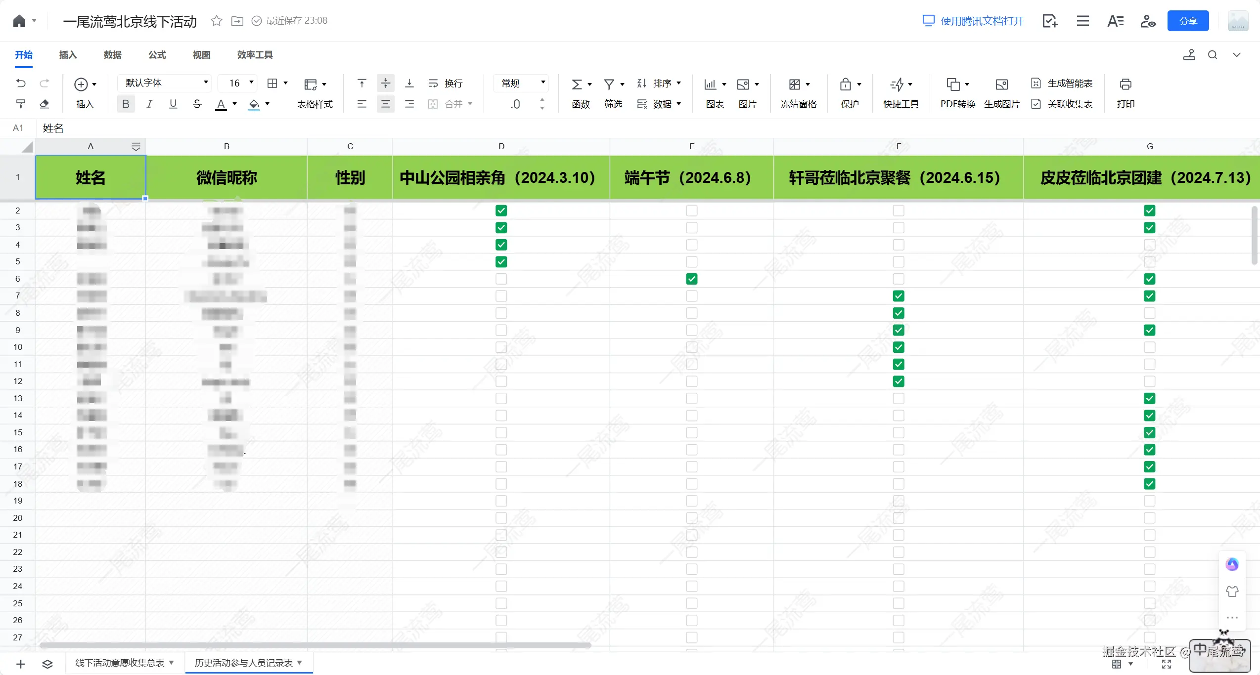The width and height of the screenshot is (1260, 675).
Task: Click the undo arrow icon
Action: pos(21,83)
